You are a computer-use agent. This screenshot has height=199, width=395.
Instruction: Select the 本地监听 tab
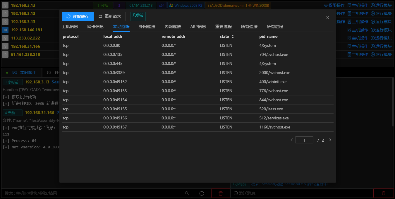point(121,27)
